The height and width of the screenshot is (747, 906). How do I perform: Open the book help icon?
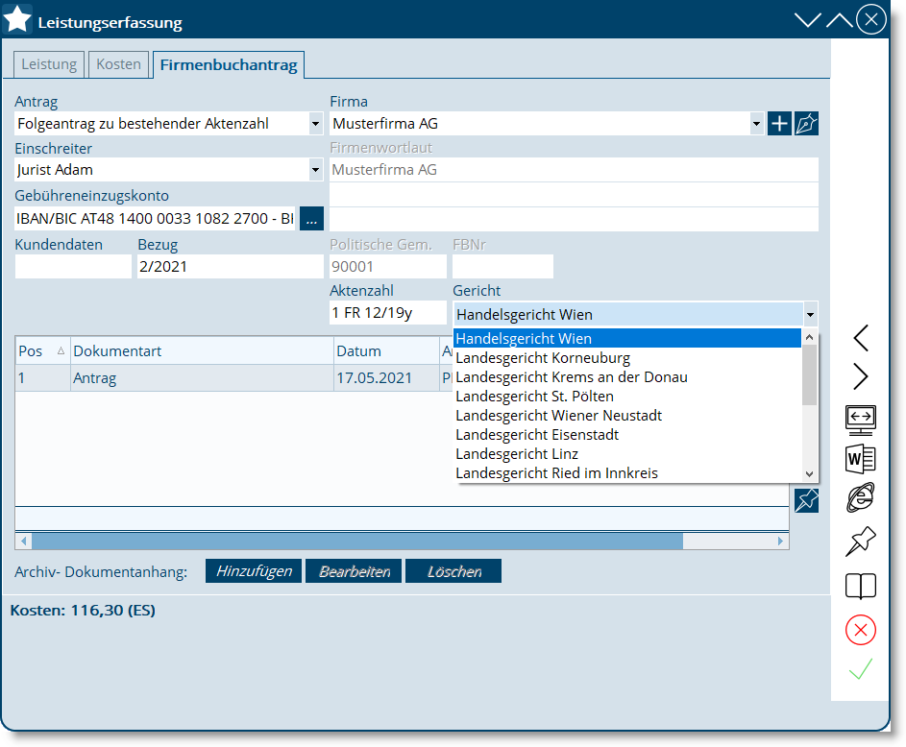click(x=860, y=586)
